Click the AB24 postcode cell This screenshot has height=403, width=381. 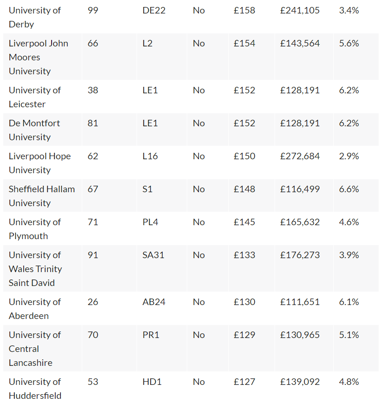click(162, 308)
